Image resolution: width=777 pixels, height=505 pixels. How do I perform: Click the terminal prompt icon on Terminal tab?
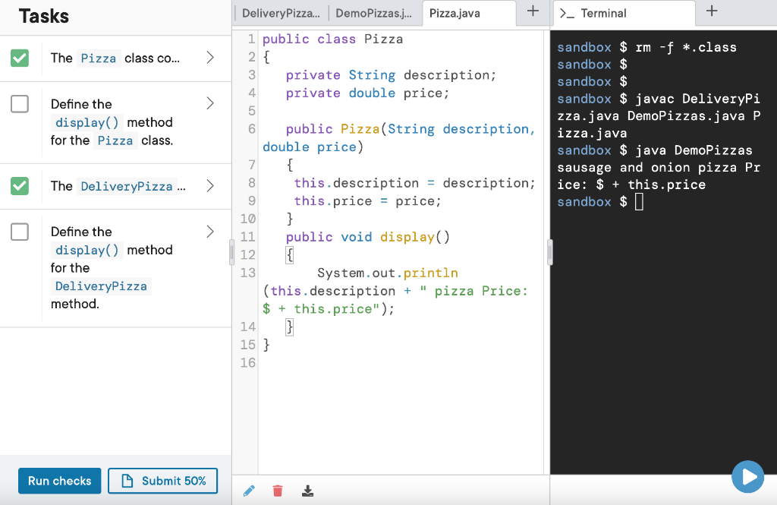(x=566, y=13)
